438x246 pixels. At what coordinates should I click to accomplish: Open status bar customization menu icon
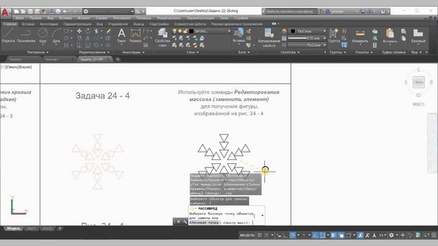pyautogui.click(x=433, y=235)
